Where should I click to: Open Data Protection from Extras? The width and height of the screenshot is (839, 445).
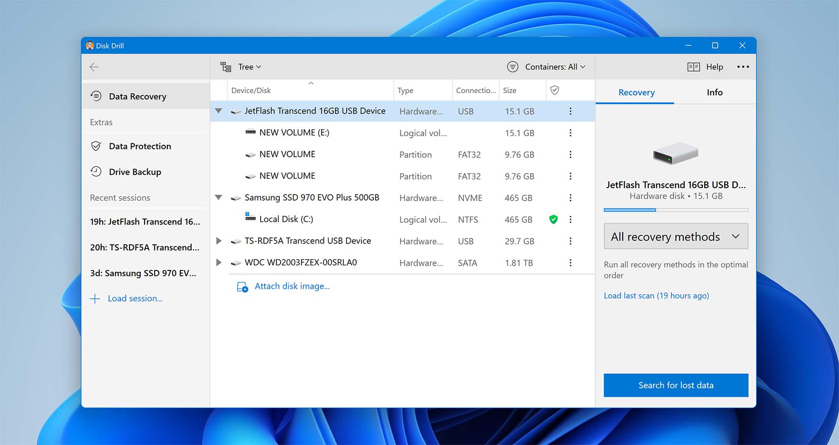(x=145, y=146)
